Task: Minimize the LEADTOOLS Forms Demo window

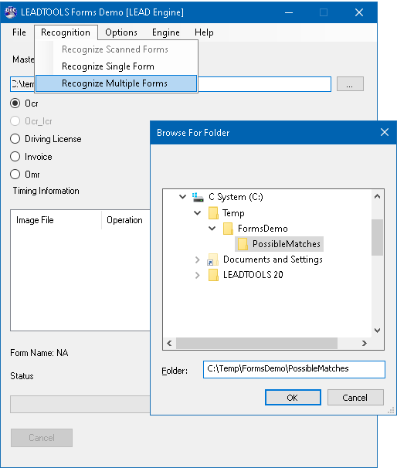Action: point(289,12)
